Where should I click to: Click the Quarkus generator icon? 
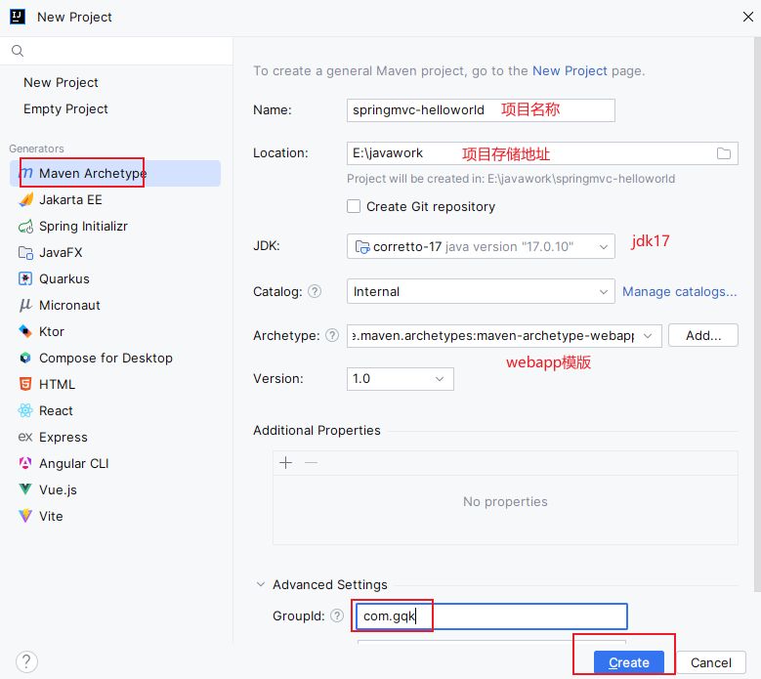(25, 278)
